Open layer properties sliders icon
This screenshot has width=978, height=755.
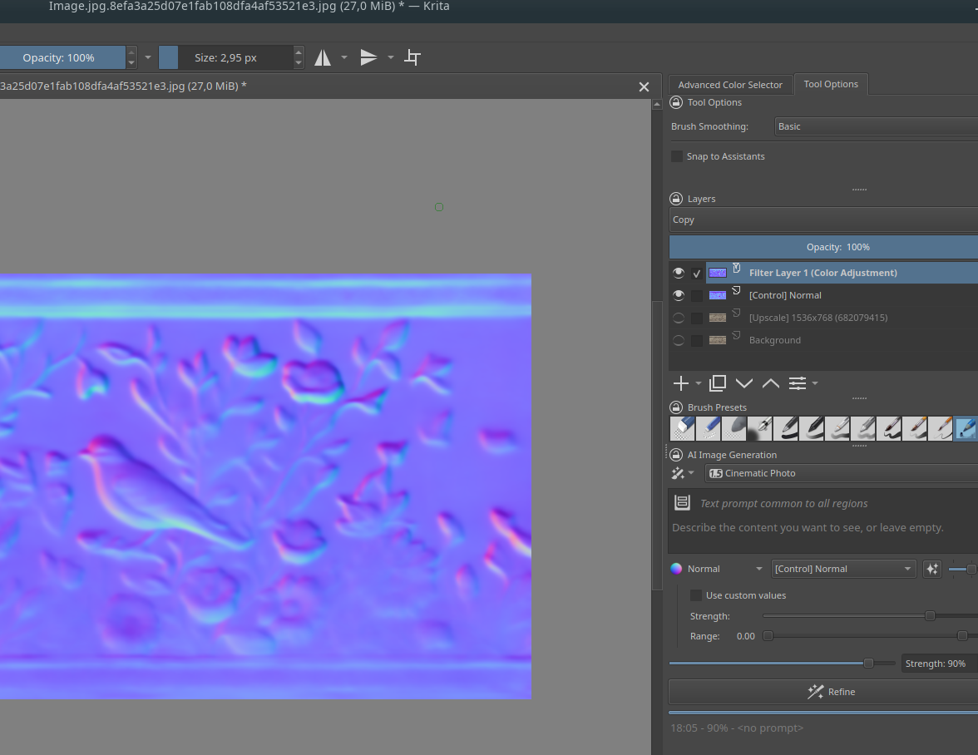[x=798, y=382]
